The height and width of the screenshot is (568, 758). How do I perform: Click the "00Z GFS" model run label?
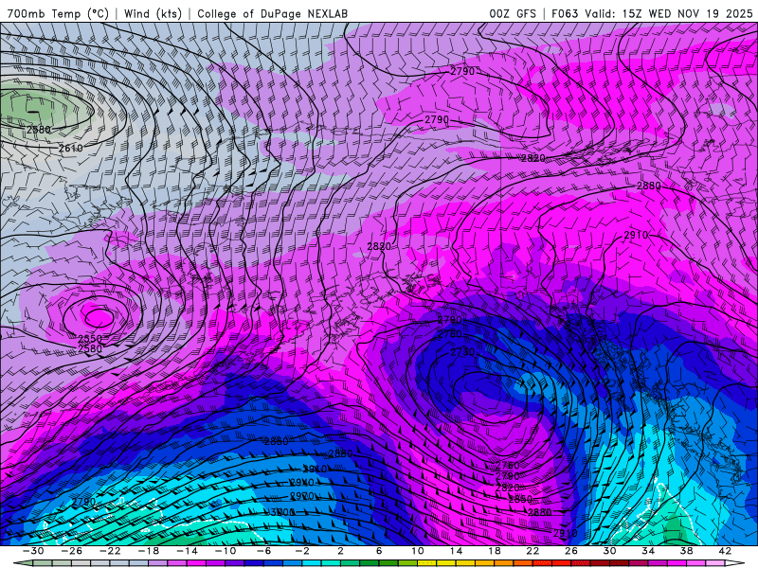[x=513, y=13]
